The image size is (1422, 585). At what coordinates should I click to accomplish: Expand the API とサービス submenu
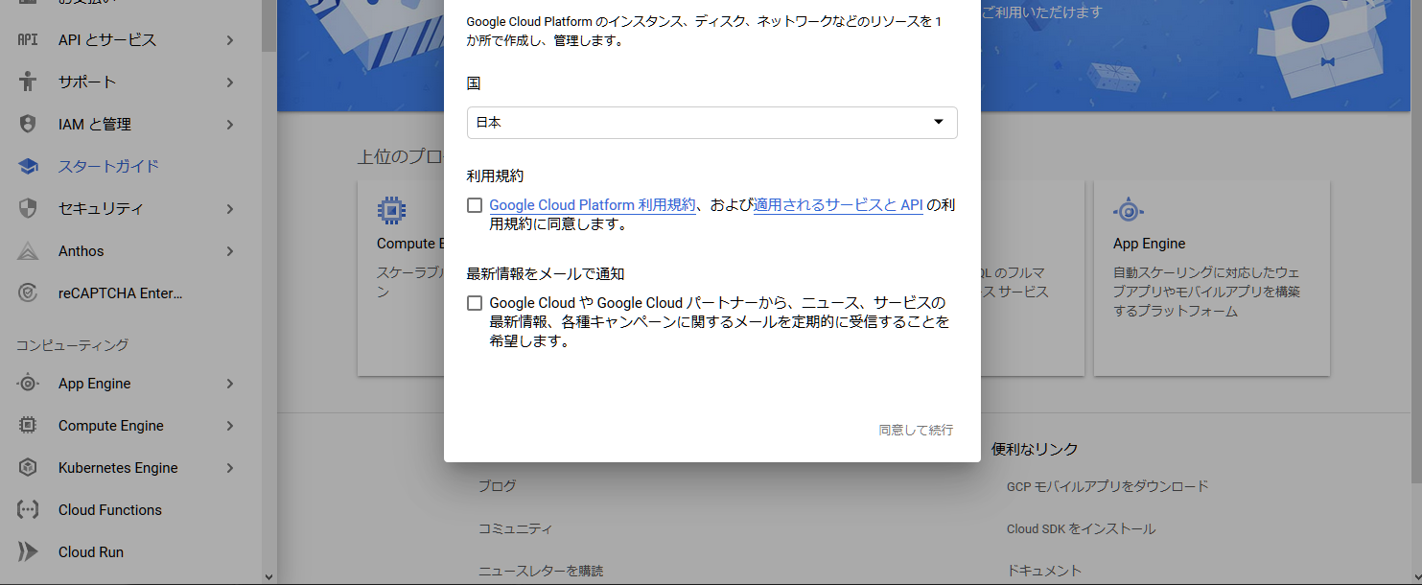point(230,40)
